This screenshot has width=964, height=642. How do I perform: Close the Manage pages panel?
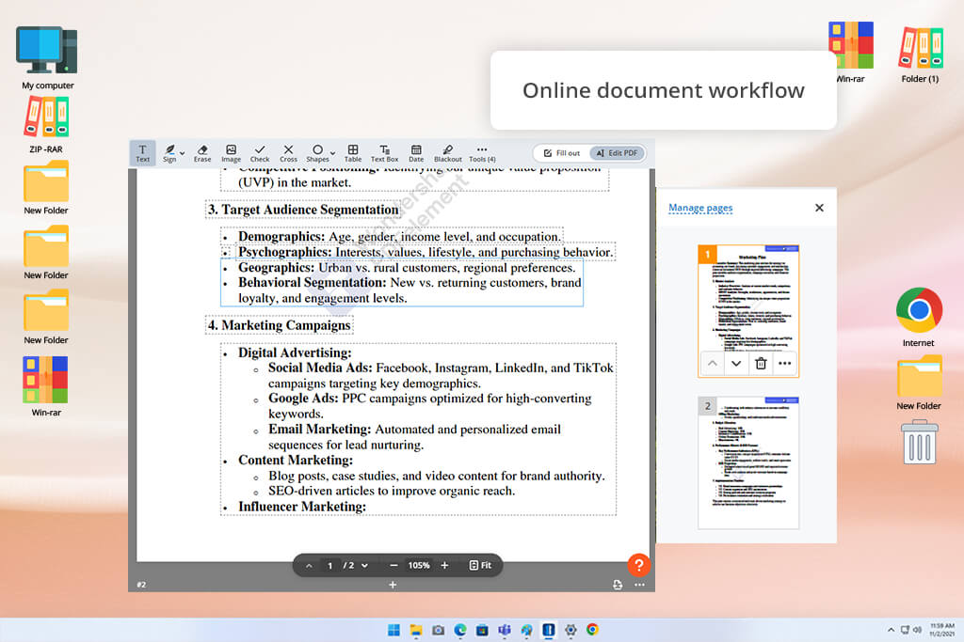[819, 208]
